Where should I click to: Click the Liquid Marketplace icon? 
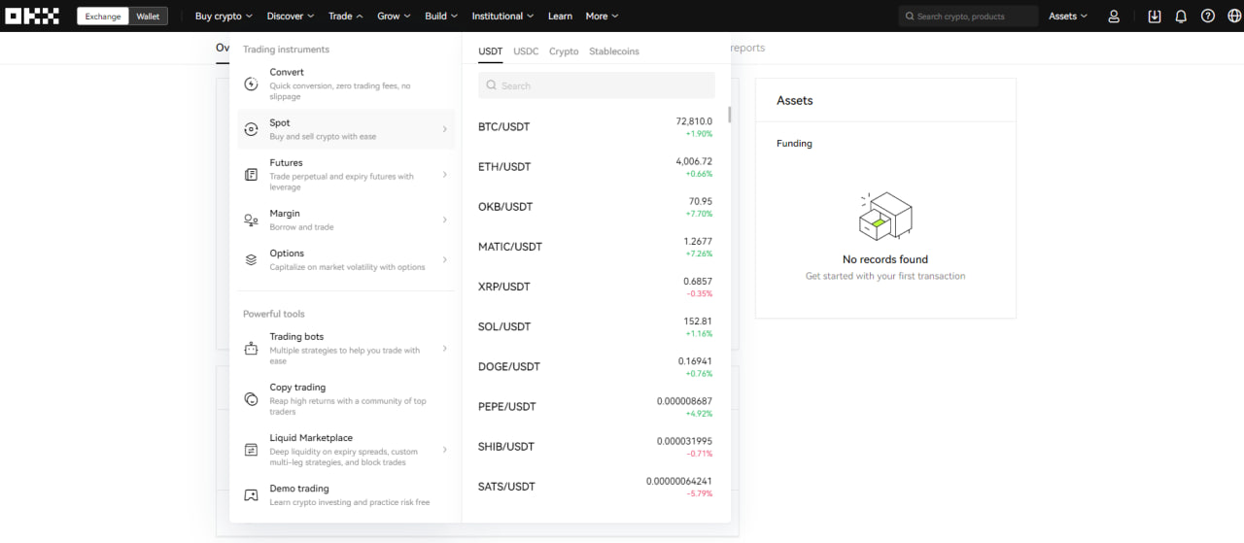click(251, 450)
